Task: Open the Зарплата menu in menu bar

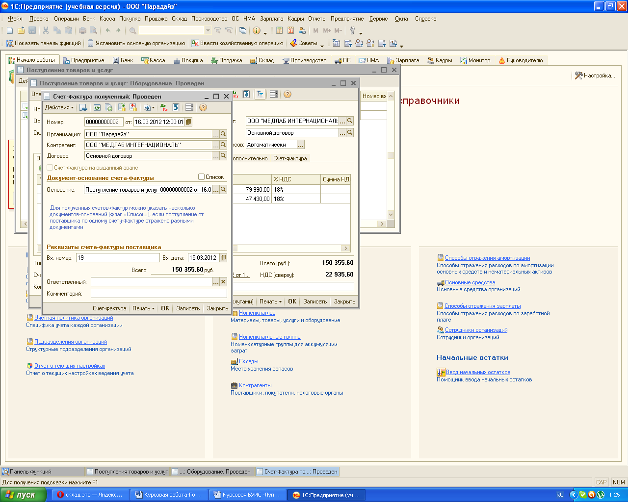Action: click(271, 19)
